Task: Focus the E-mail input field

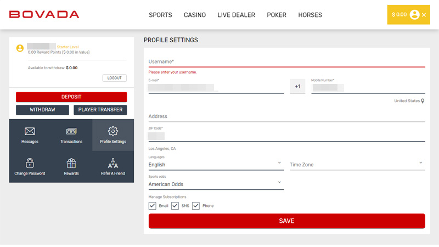Action: (216, 88)
